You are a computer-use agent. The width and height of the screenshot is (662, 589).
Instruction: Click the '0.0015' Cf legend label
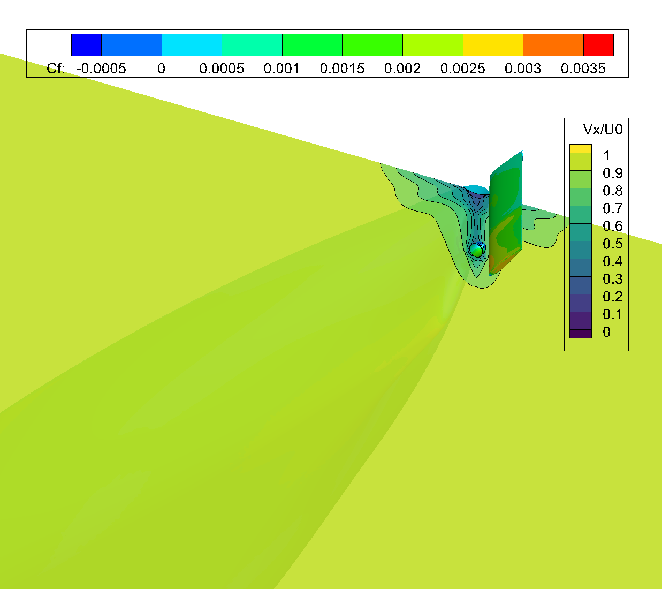pyautogui.click(x=343, y=69)
